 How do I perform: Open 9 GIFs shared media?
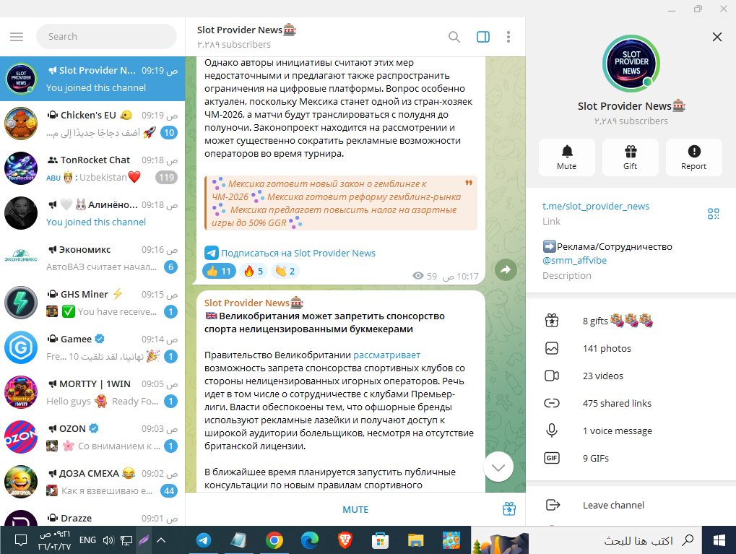(x=631, y=458)
